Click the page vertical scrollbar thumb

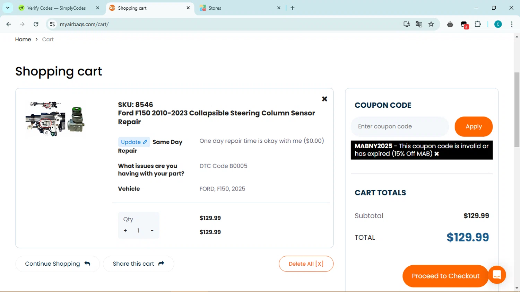pyautogui.click(x=517, y=109)
